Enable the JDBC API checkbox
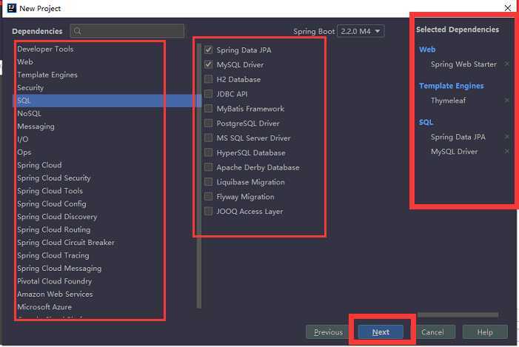The image size is (519, 347). pyautogui.click(x=208, y=94)
